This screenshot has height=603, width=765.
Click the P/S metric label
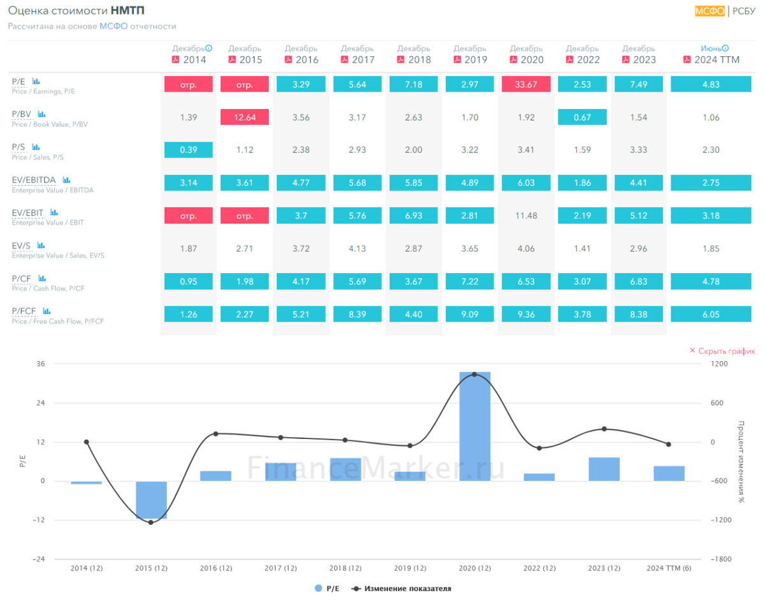tap(19, 147)
